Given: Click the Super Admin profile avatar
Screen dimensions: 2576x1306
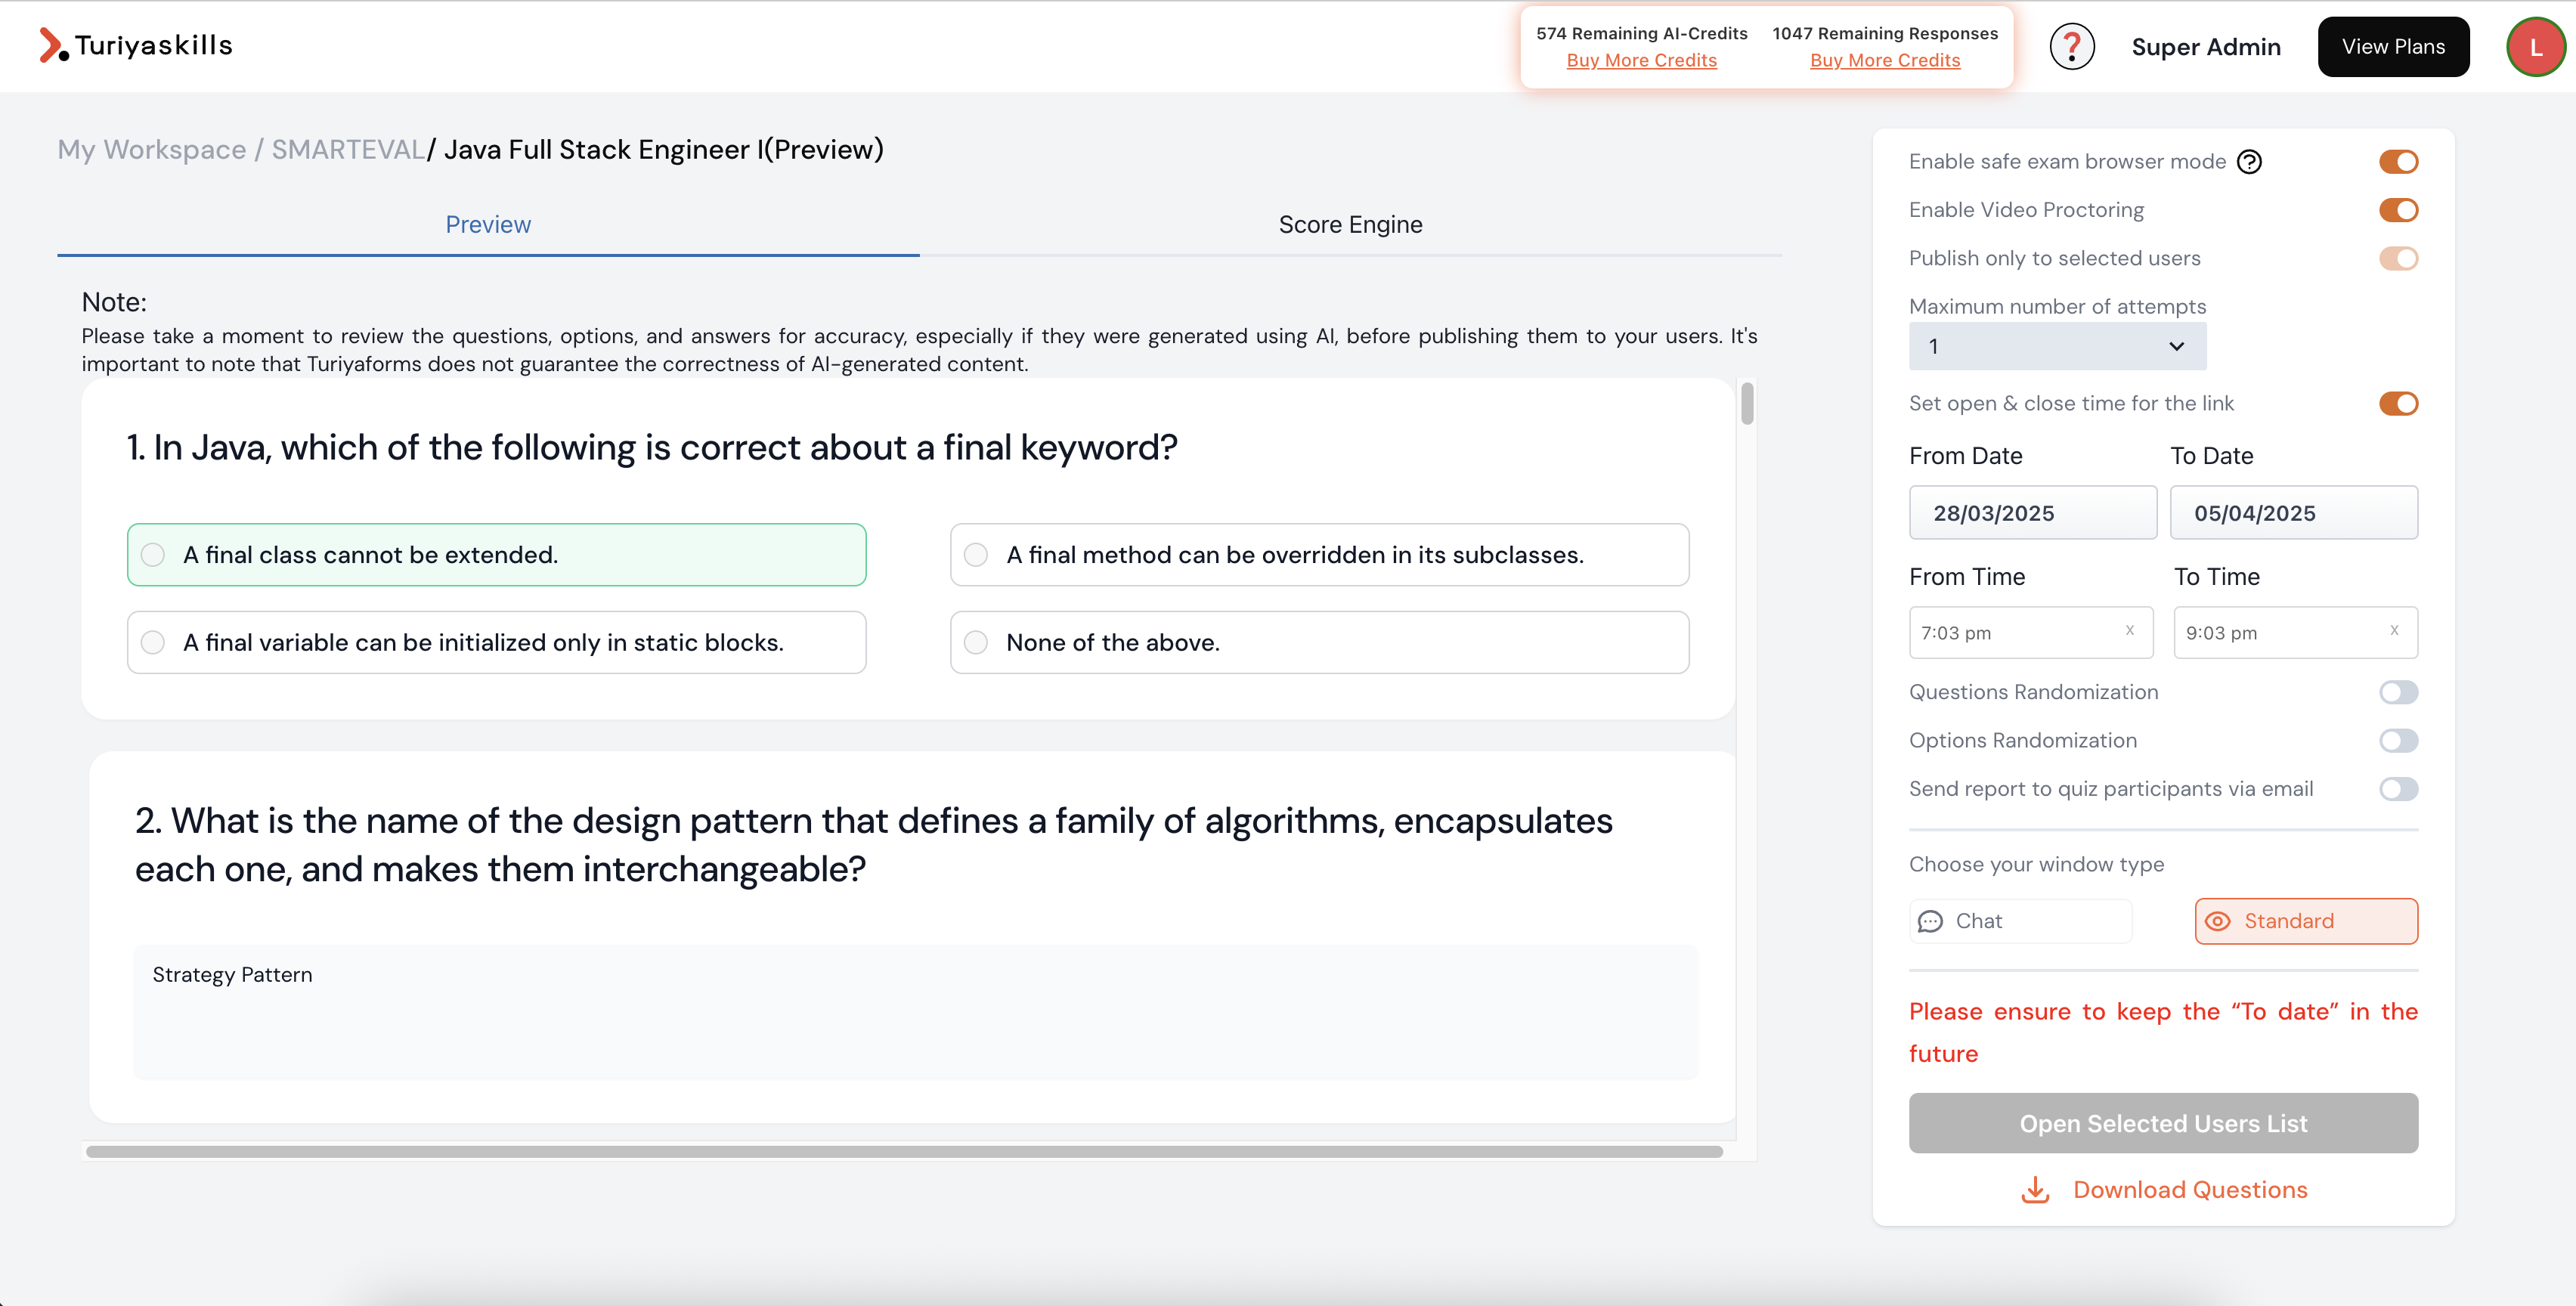Looking at the screenshot, I should coord(2536,46).
